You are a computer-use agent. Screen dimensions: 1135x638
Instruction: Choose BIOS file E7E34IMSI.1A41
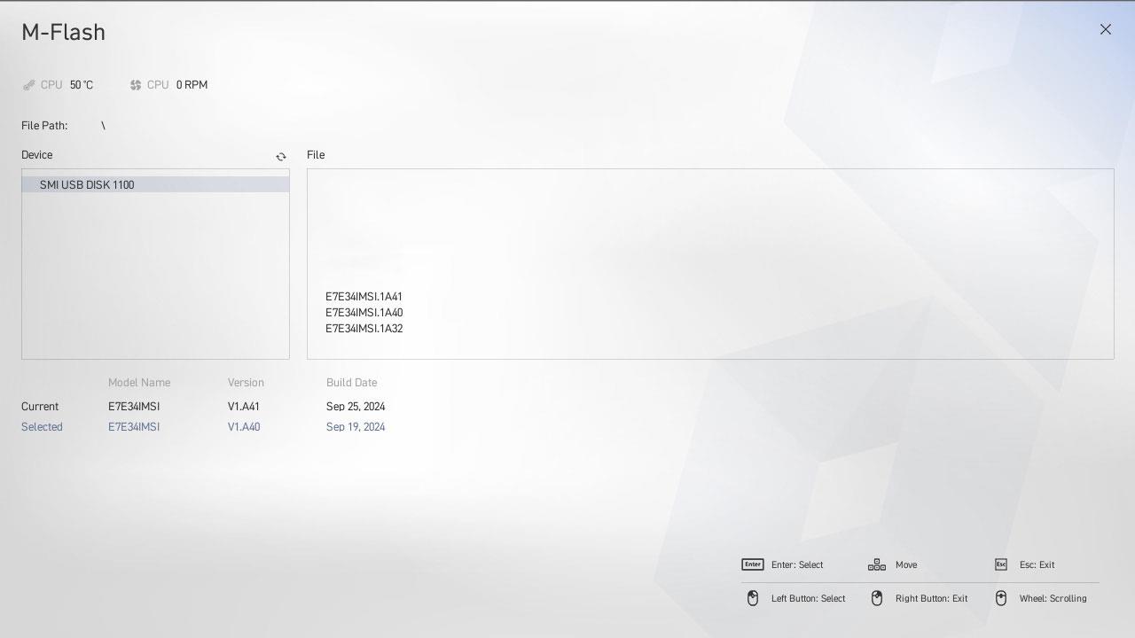pyautogui.click(x=364, y=297)
